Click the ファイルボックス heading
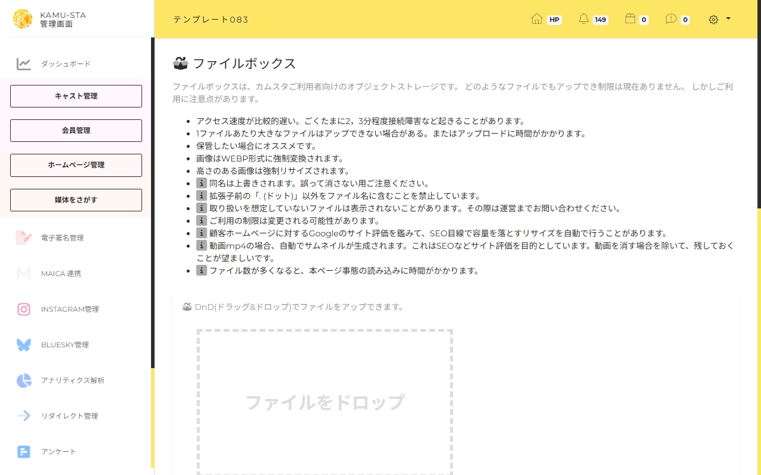761x475 pixels. 244,64
